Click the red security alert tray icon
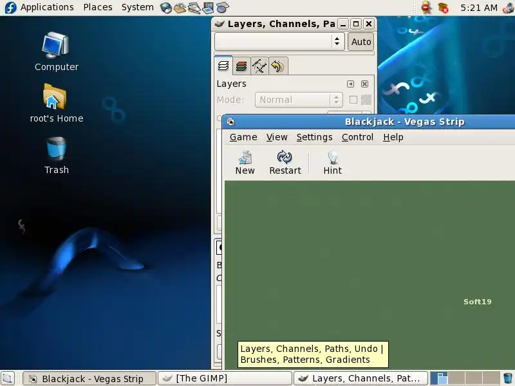The height and width of the screenshot is (386, 515). (x=426, y=8)
